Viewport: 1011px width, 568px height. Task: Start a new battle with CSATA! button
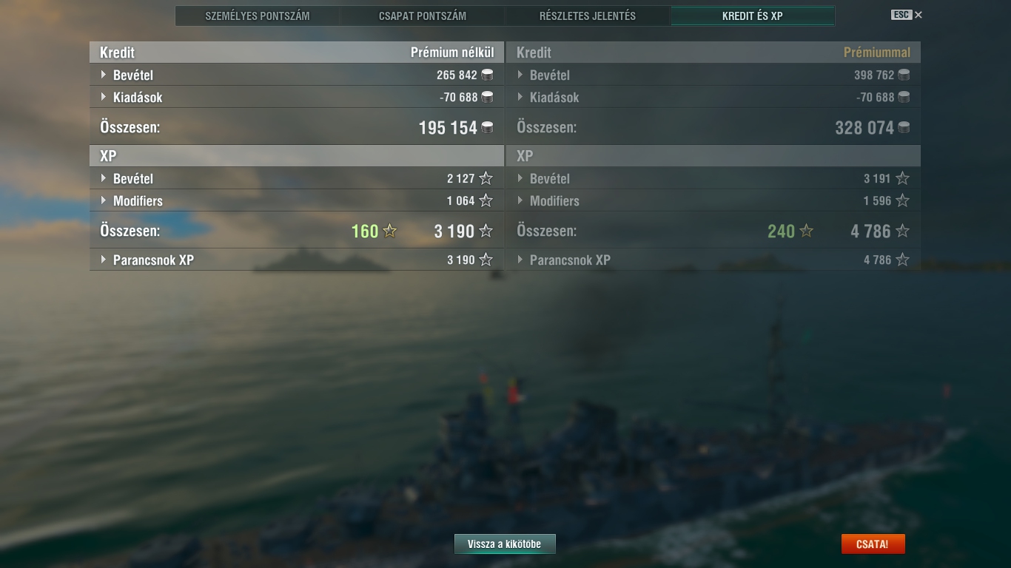pos(873,544)
